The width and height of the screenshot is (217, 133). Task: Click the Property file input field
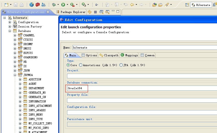tap(142, 100)
